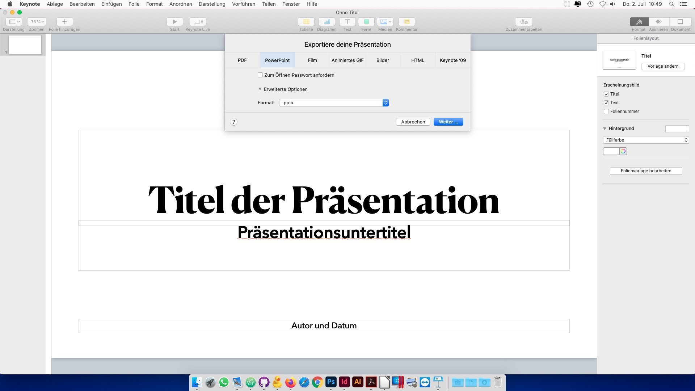Open Notification Center menu bar icon

click(683, 4)
